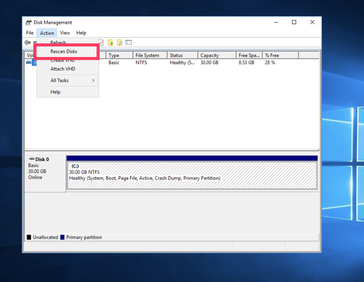Viewport: 364px width, 282px height.
Task: Click the Disk Management title bar icon
Action: [x=28, y=23]
